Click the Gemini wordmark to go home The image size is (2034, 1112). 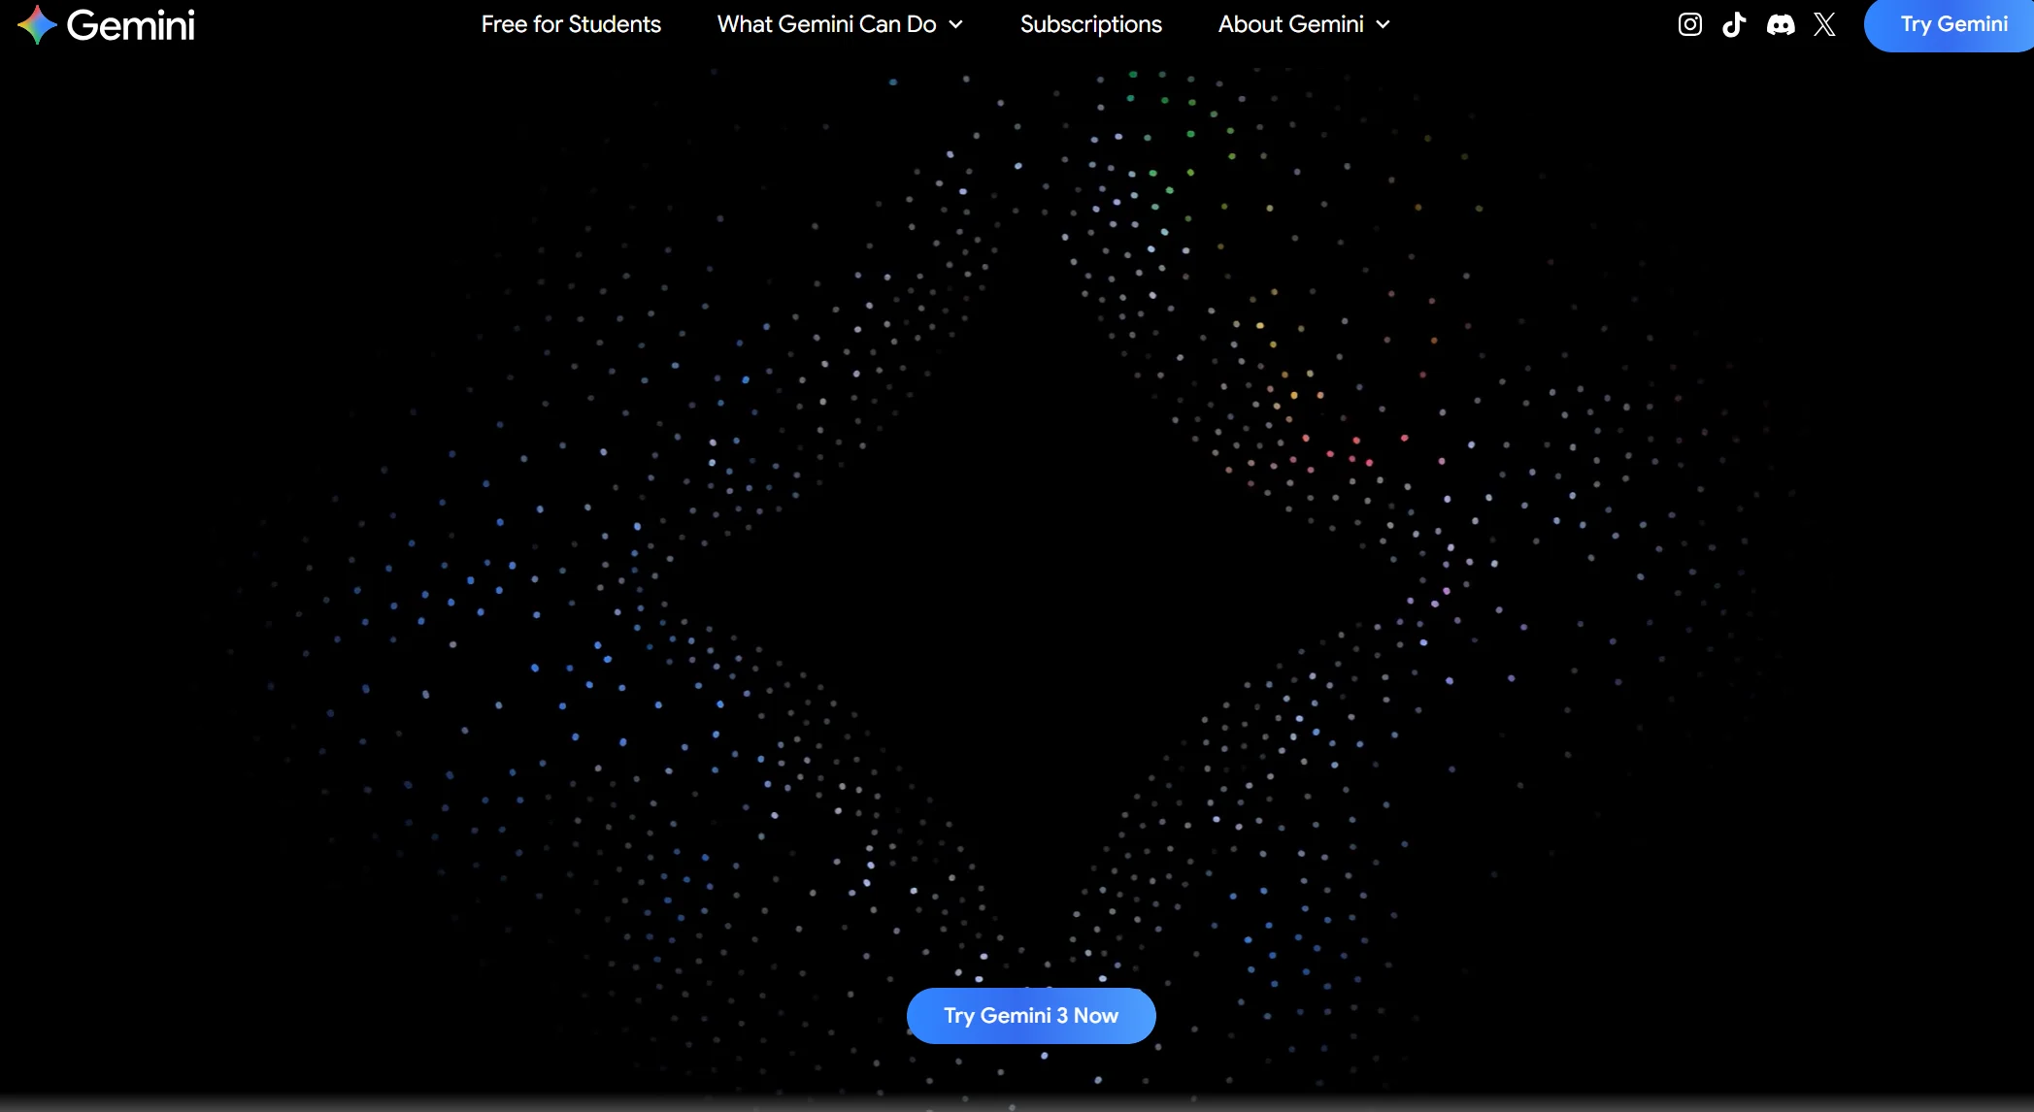(x=130, y=25)
